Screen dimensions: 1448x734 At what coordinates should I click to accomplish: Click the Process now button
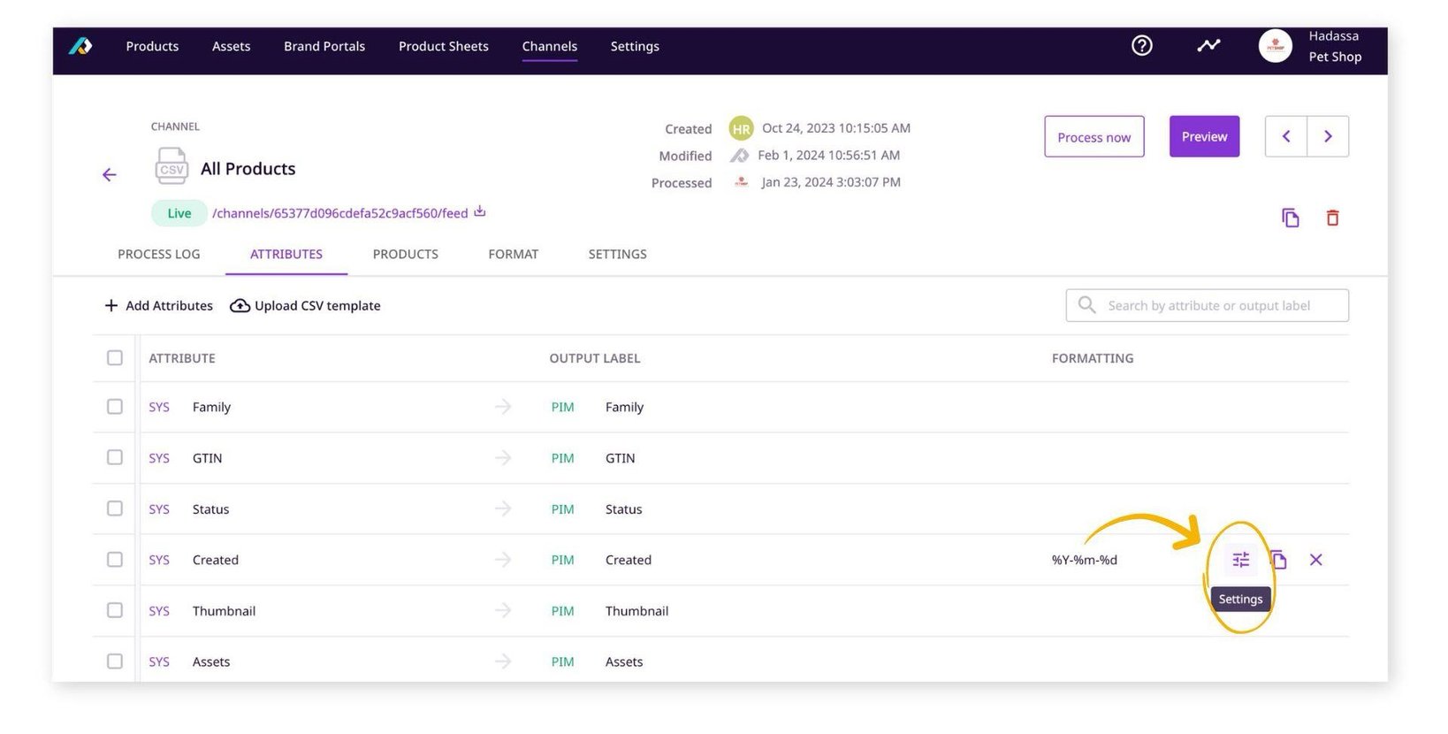pyautogui.click(x=1094, y=137)
